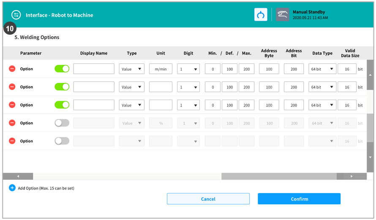Click the blue plus Add Option icon

coord(12,188)
